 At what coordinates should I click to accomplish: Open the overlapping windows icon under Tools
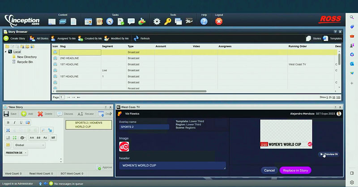178,21
